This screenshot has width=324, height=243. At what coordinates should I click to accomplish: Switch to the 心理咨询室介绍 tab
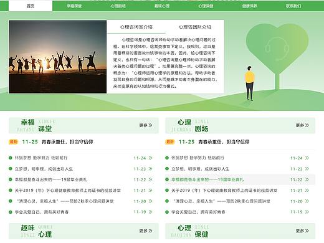point(136,27)
